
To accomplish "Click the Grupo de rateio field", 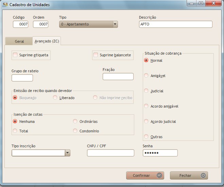I will pos(22,78).
